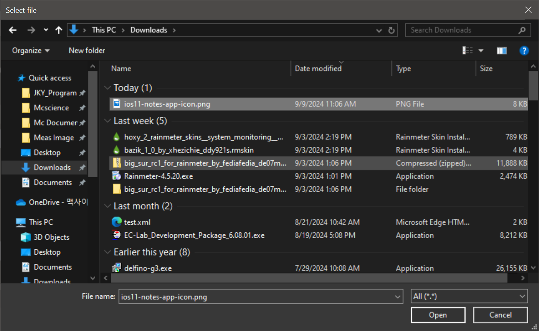
Task: Change the view layout icon
Action: pos(468,51)
